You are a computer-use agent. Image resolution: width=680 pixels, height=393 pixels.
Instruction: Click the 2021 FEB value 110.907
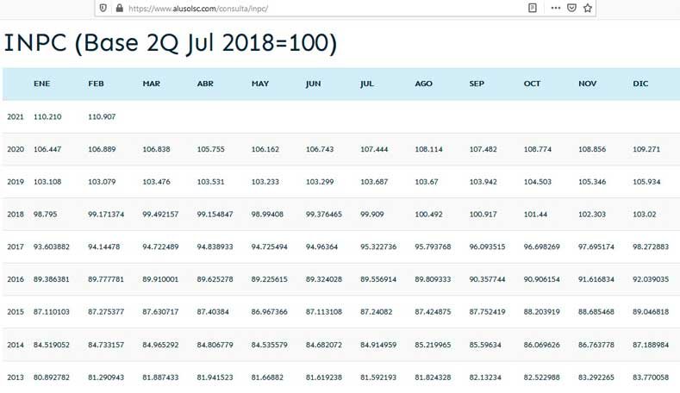tap(102, 116)
